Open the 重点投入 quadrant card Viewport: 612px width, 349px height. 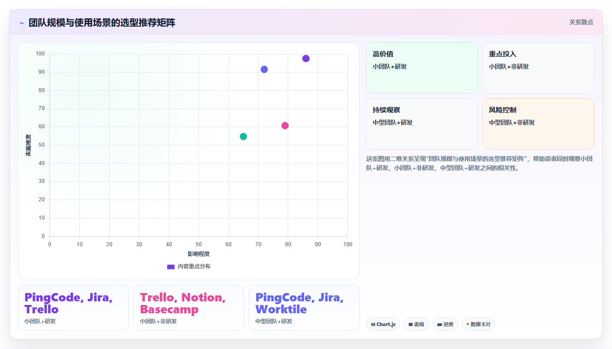538,68
